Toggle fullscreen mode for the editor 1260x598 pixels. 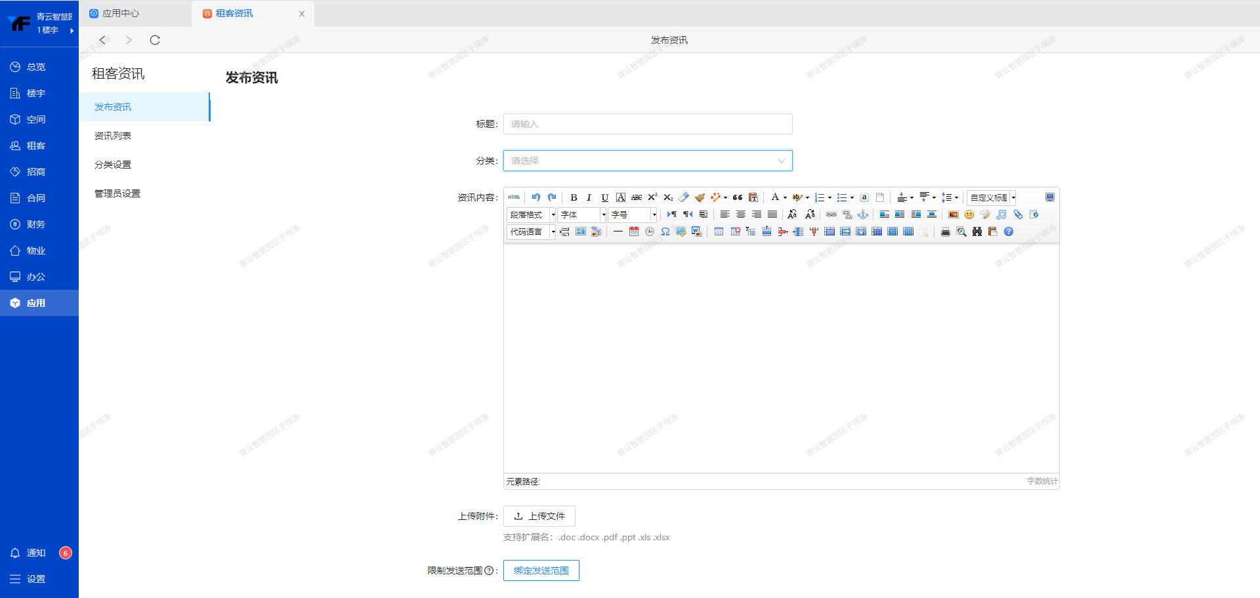1050,197
